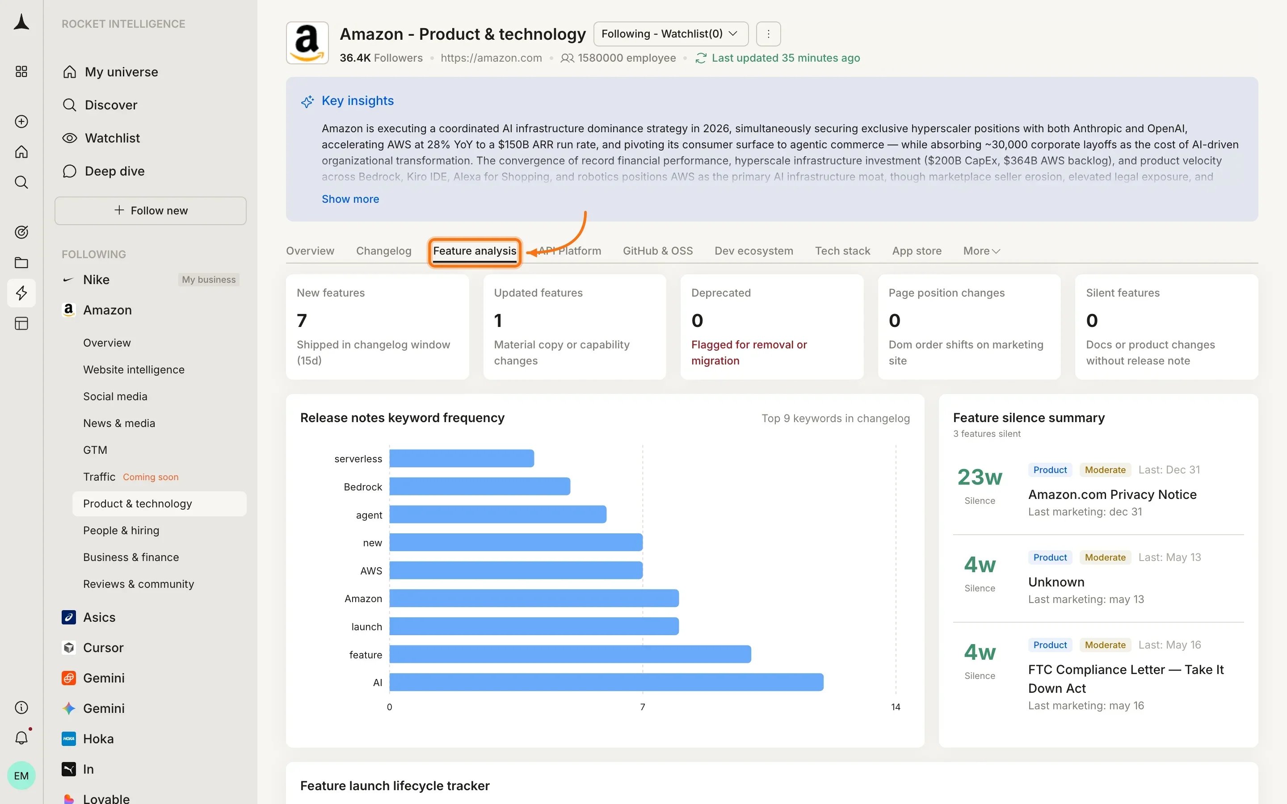The width and height of the screenshot is (1287, 804).
Task: Click the My business tag beside Nike
Action: click(x=209, y=280)
